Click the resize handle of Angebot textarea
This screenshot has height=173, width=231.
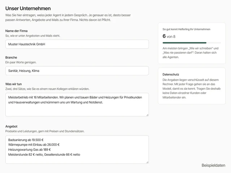147,162
